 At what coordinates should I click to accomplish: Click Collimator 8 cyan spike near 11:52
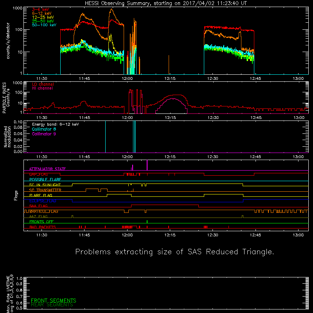click(x=105, y=137)
